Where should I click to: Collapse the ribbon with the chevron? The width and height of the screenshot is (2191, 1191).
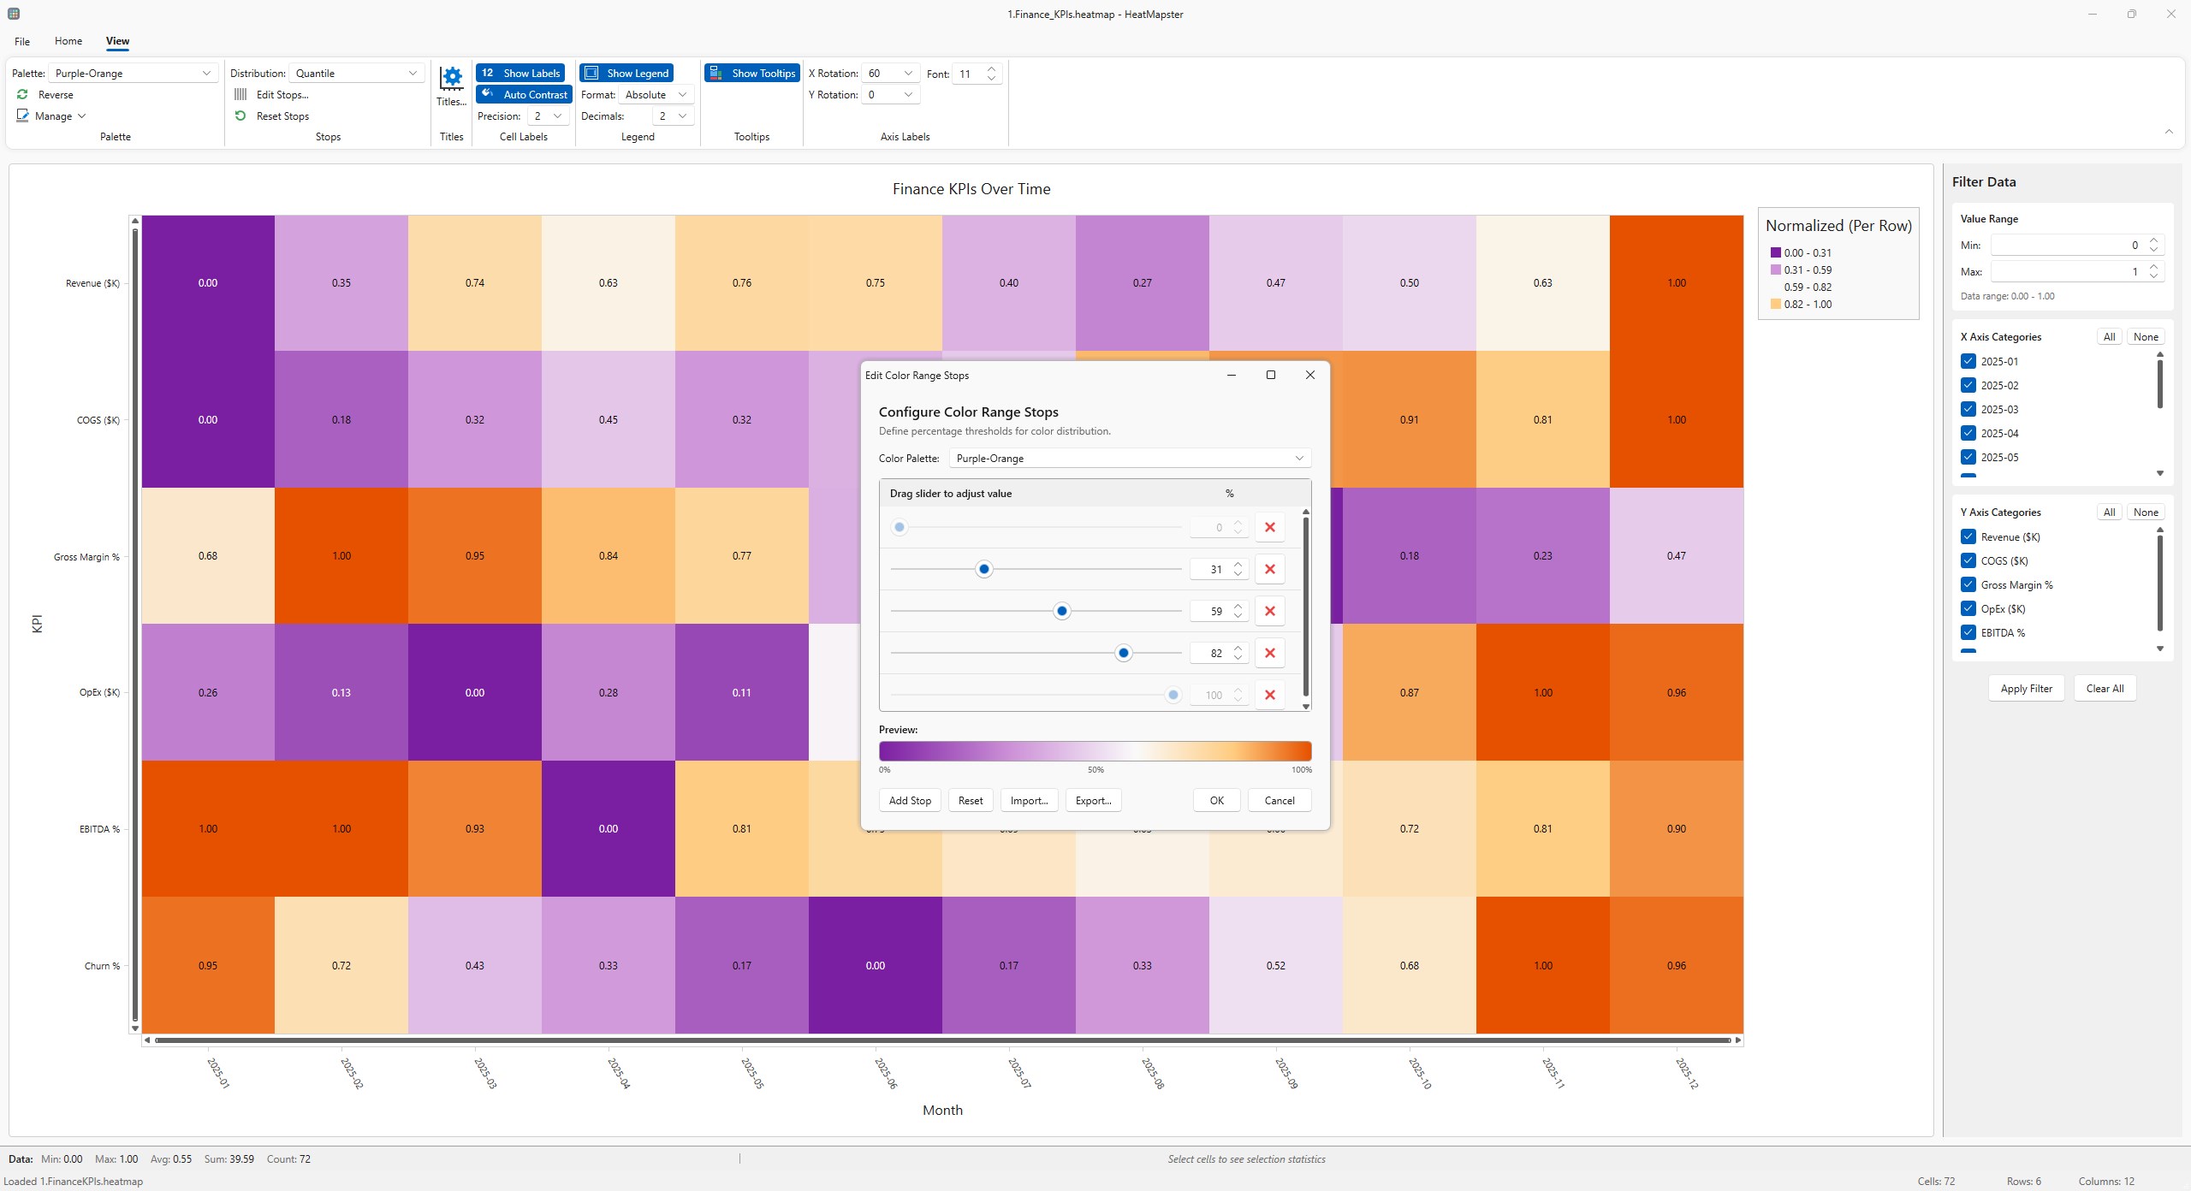pyautogui.click(x=2168, y=131)
